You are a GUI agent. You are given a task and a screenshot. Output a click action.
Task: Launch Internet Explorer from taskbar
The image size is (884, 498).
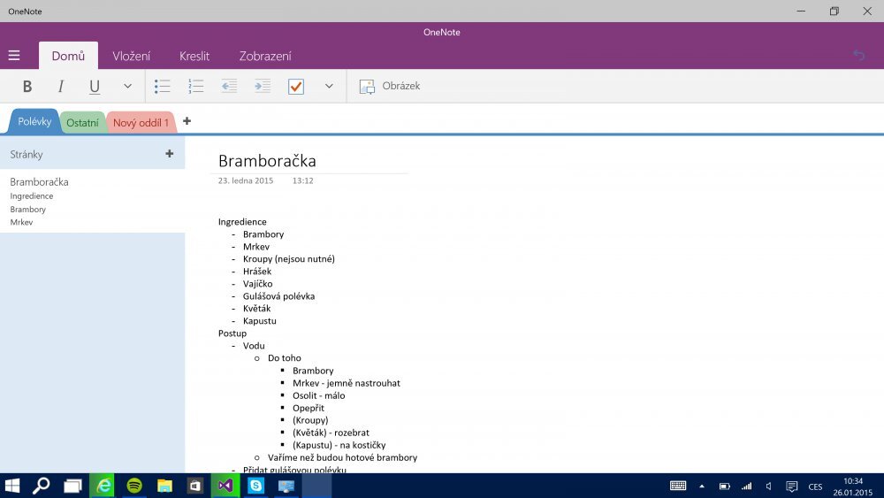coord(103,486)
